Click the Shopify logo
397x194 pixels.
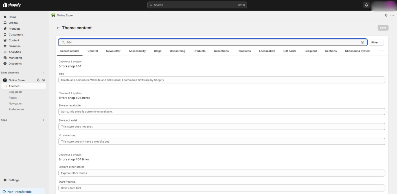click(x=12, y=5)
